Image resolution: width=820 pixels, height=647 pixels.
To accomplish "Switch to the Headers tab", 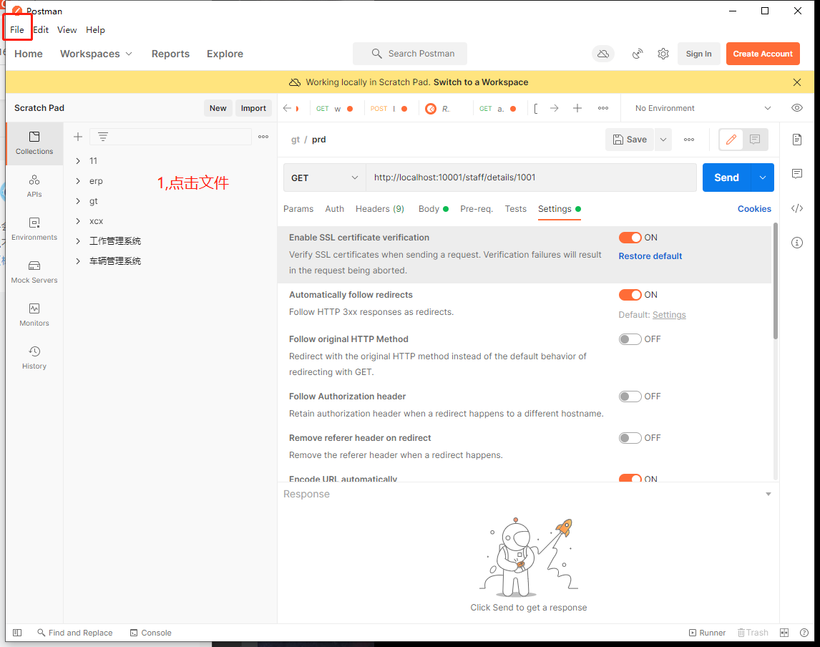I will (x=379, y=208).
